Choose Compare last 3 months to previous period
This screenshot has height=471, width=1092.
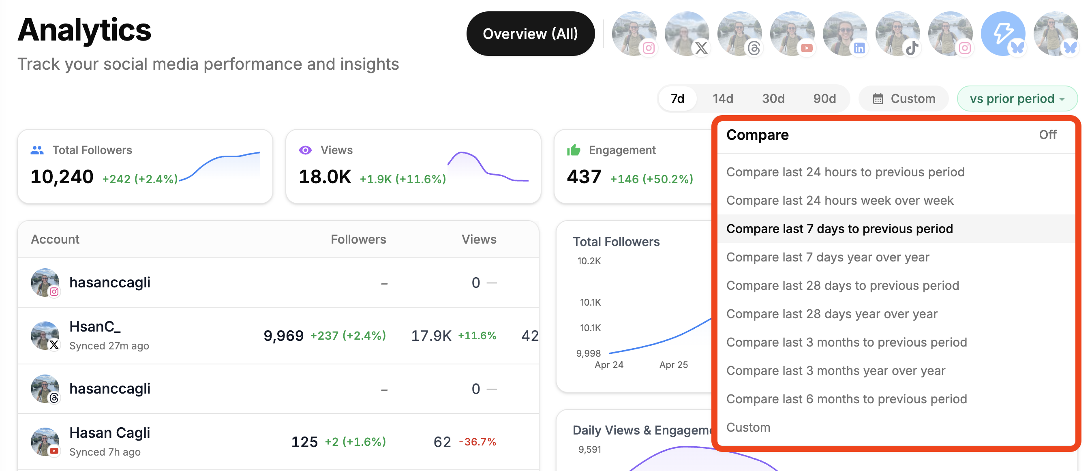(x=896, y=343)
